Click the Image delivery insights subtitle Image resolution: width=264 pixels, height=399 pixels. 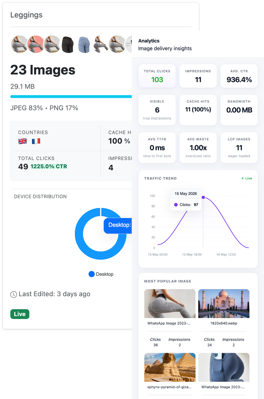(x=165, y=48)
